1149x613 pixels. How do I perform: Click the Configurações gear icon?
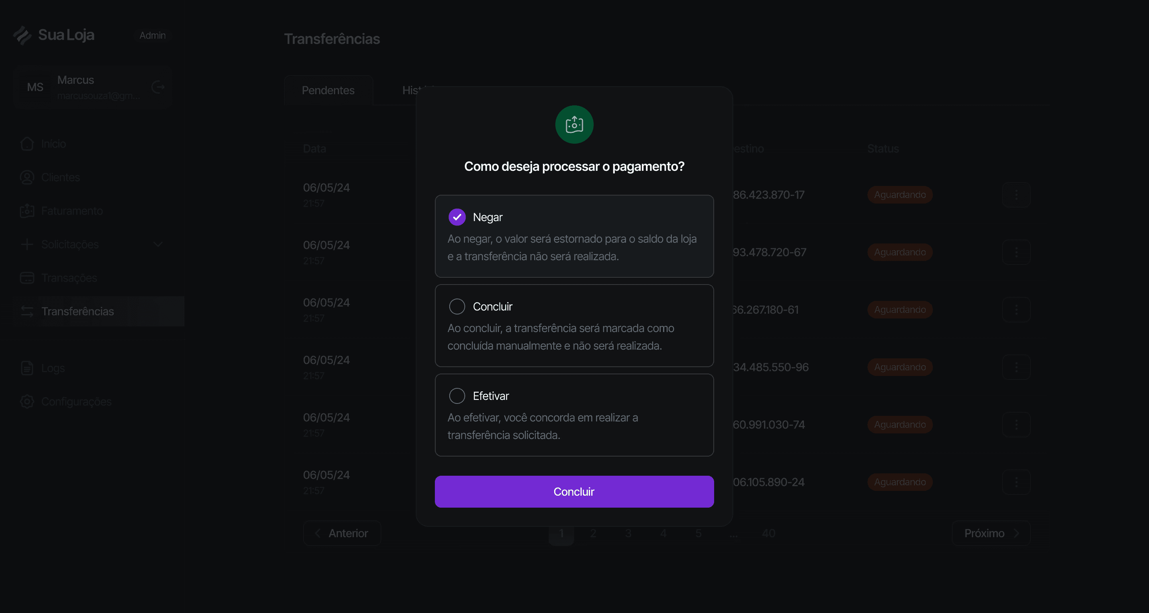[27, 401]
